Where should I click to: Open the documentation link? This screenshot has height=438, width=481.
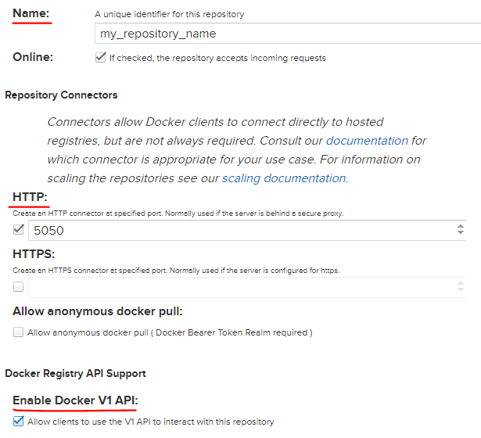coord(367,141)
